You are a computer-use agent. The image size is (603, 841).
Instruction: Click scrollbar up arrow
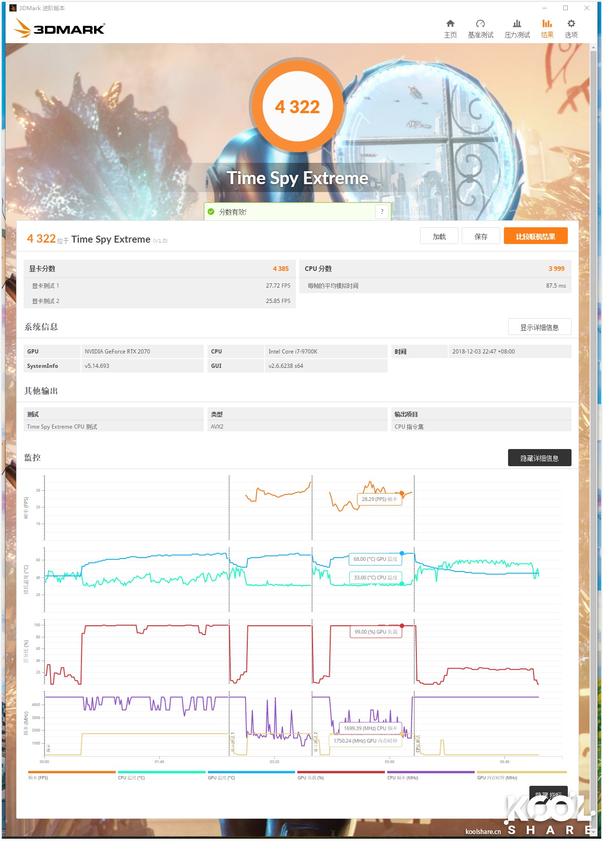click(x=593, y=47)
